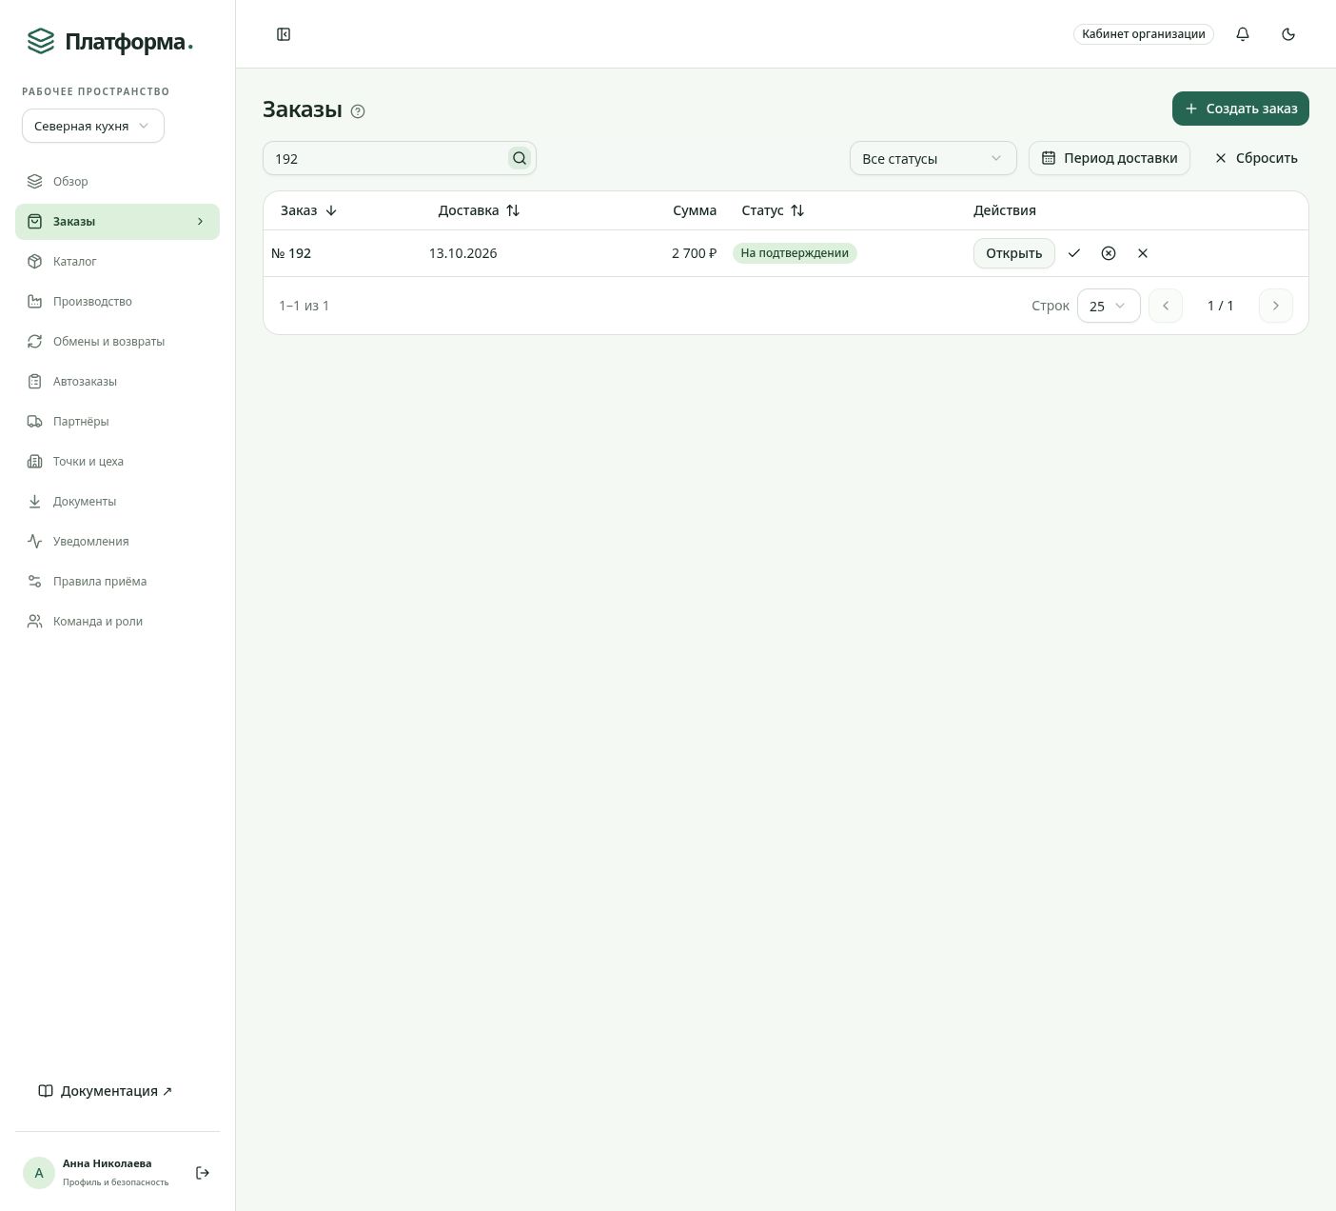1336x1211 pixels.
Task: Go to next page of orders
Action: 1276,306
